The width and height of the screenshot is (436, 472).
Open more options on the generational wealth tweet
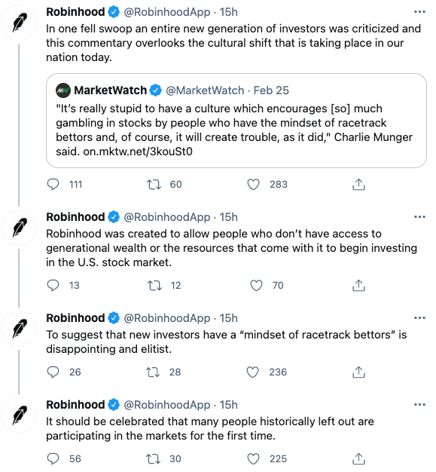[419, 216]
